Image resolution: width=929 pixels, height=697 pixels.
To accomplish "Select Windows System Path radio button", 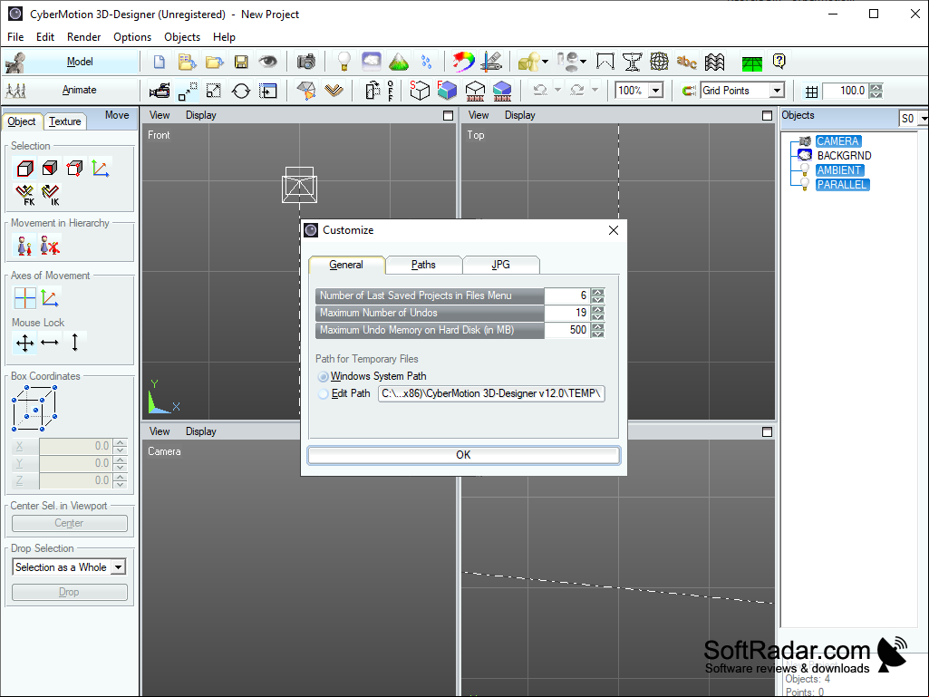I will tap(323, 377).
